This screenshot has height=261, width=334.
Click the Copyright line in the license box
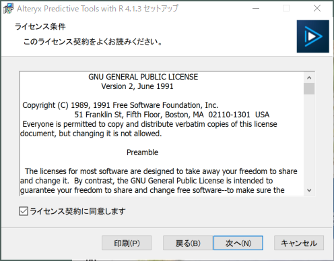[121, 105]
